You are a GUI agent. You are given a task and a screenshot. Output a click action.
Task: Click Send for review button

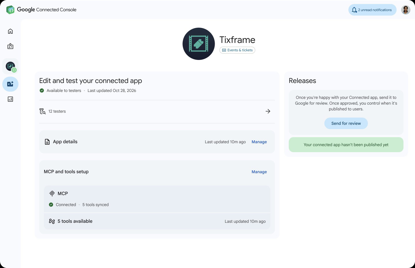click(x=346, y=123)
